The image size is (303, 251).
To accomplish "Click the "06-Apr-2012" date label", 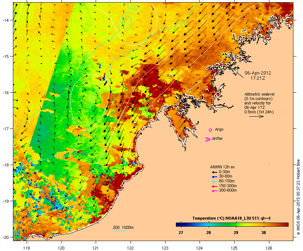I will click(258, 73).
